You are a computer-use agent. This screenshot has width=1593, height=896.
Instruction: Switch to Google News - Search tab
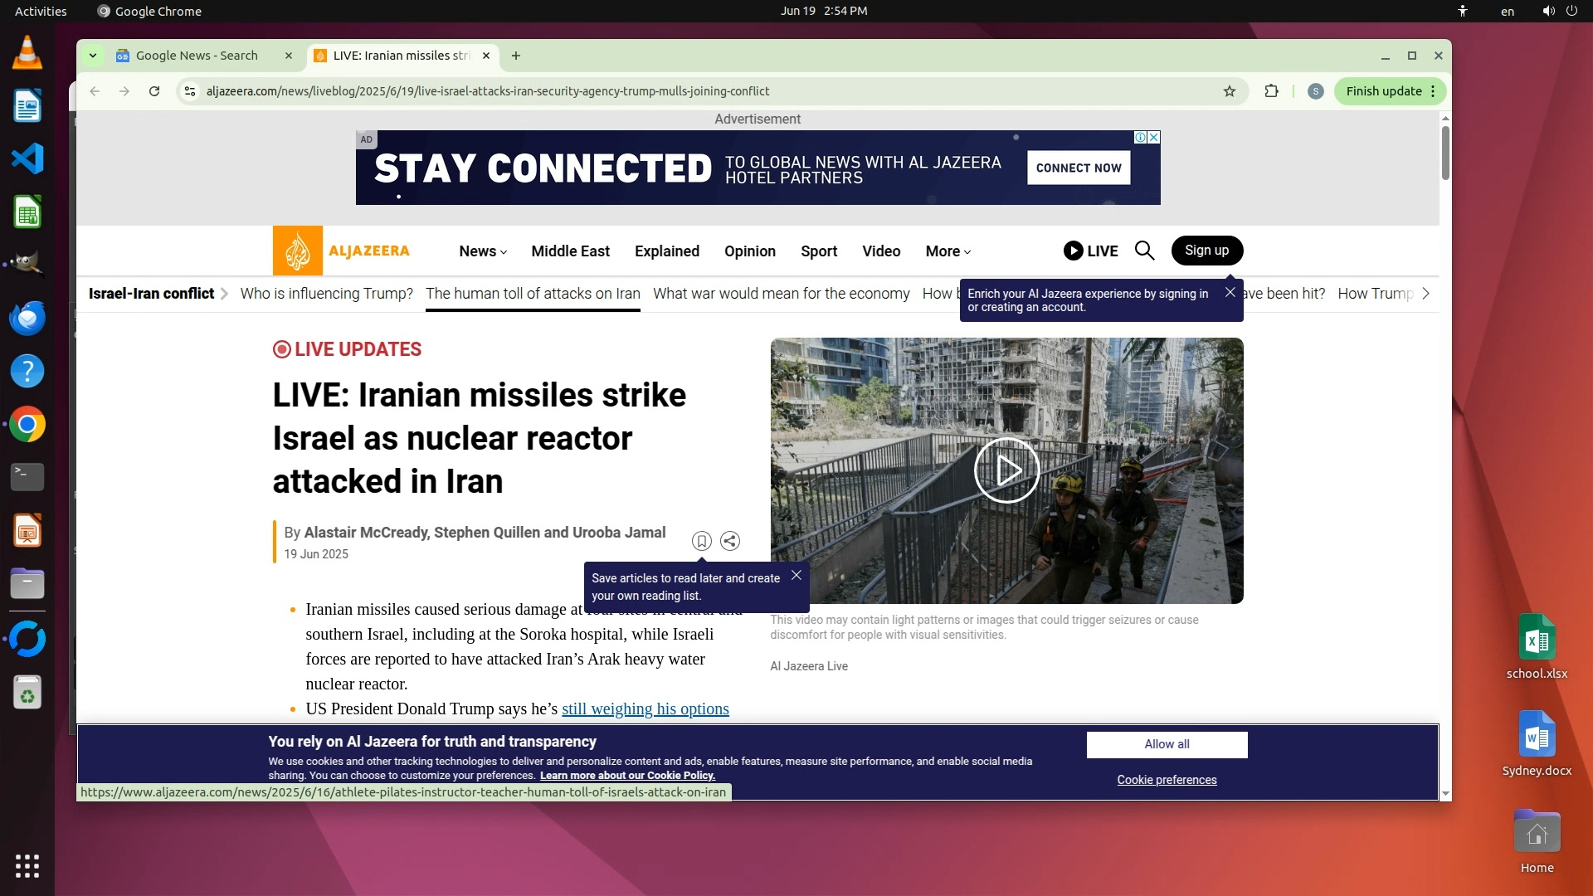pos(197,56)
